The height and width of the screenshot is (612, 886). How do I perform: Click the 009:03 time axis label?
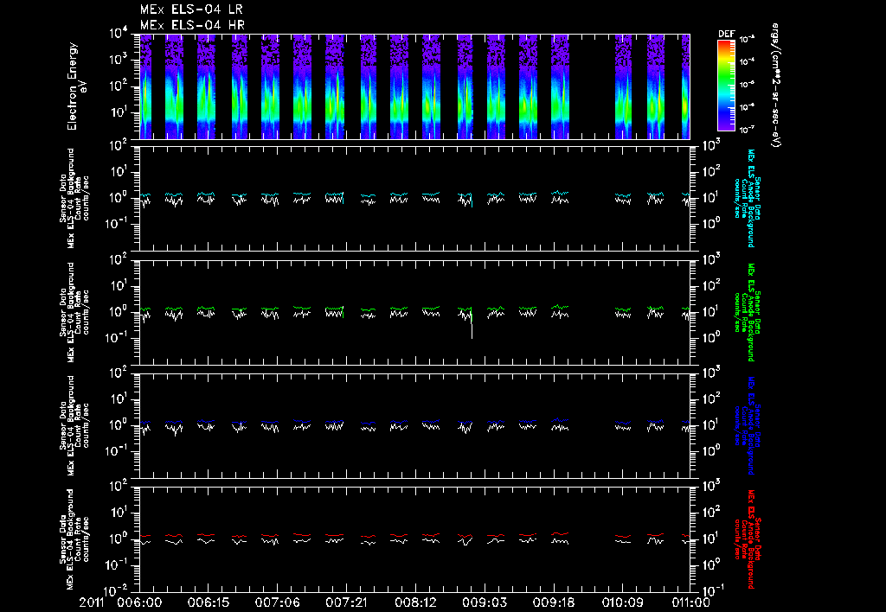485,602
